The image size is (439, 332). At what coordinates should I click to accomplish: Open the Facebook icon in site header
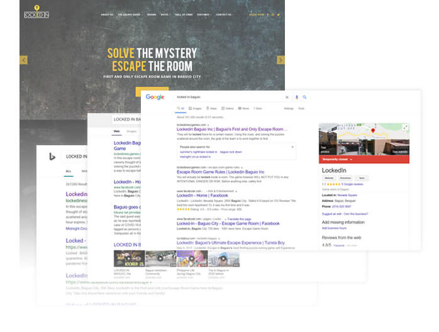[268, 14]
